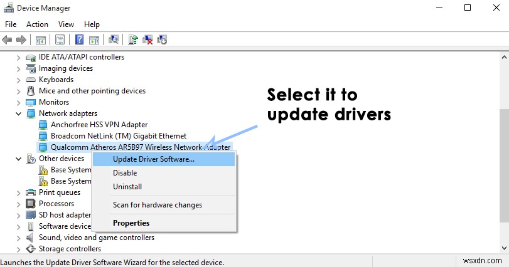Viewport: 509px width, 267px height.
Task: Click the scrollbar down arrow
Action: (504, 248)
